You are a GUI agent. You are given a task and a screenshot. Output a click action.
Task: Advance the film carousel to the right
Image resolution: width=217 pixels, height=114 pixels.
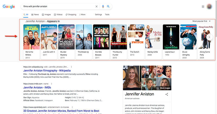click(x=209, y=37)
